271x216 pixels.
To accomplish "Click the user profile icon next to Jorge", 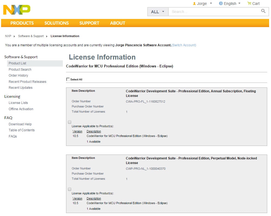I will [194, 4].
